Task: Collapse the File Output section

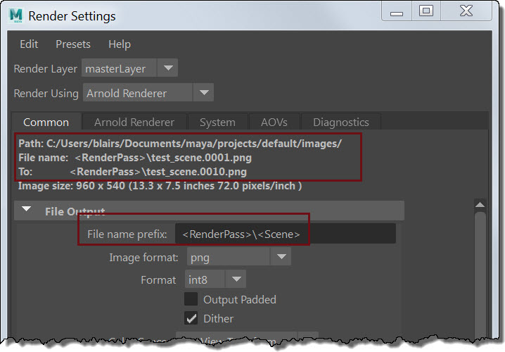Action: click(27, 210)
